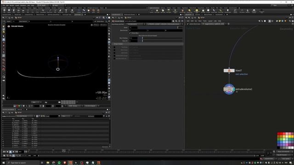Stop timeline playback
The height and width of the screenshot is (165, 294).
point(11,152)
